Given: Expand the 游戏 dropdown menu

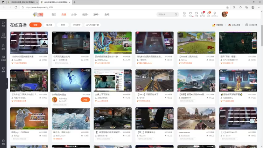Looking at the screenshot, I should [96, 14].
